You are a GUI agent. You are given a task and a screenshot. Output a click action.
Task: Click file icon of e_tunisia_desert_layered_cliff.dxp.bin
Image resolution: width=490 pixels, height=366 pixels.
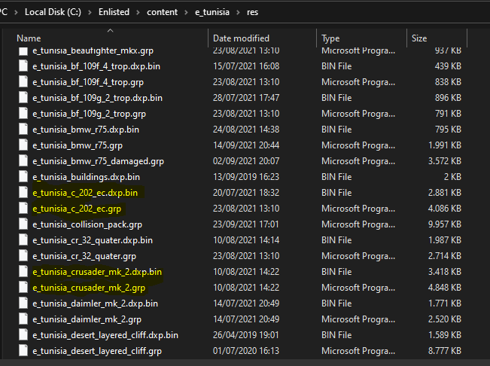[23, 335]
